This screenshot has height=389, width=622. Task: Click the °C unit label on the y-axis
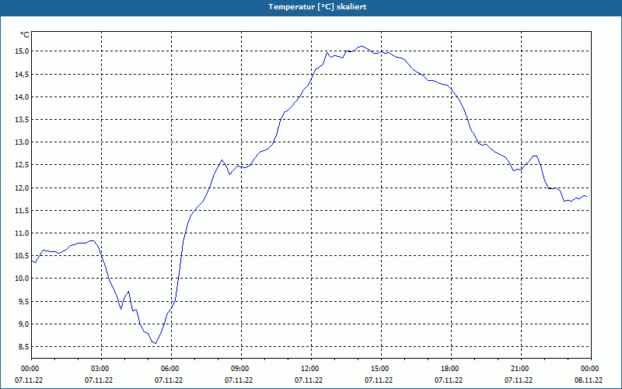[25, 35]
